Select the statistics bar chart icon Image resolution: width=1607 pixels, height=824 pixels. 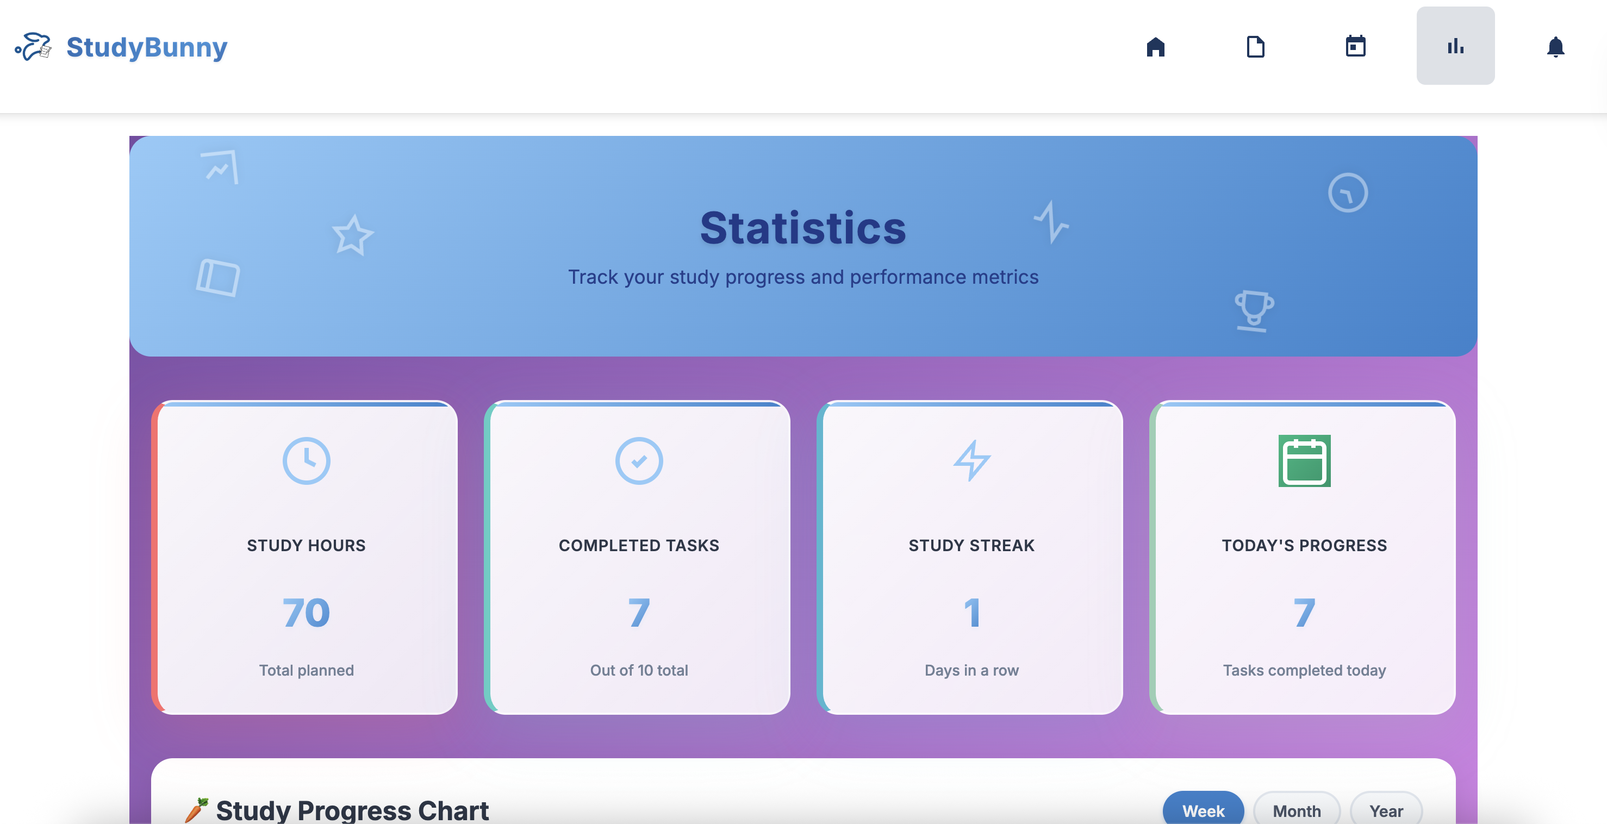pos(1455,46)
